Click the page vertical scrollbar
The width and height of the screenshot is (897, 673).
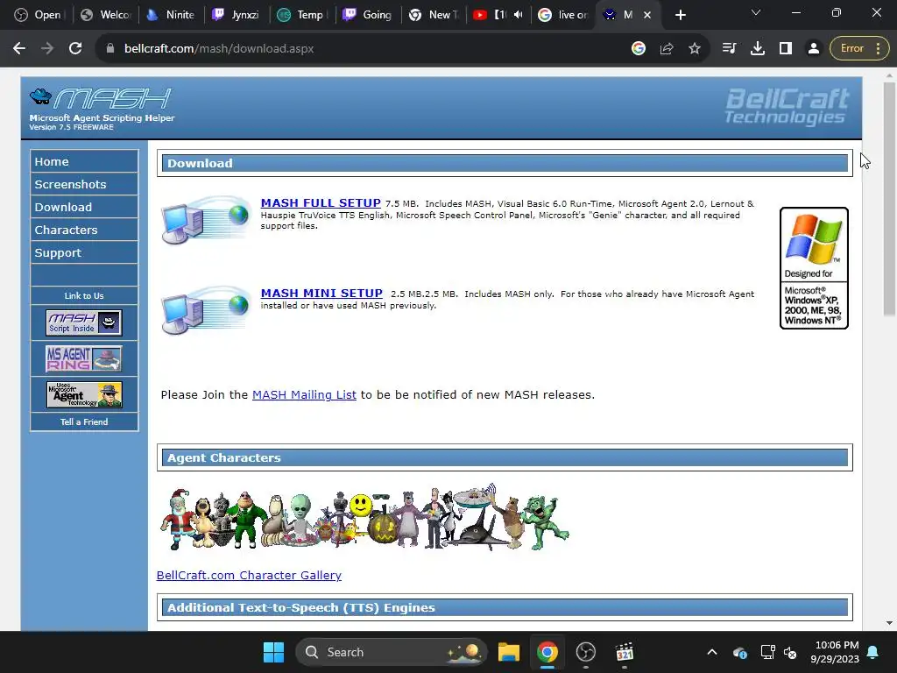click(x=889, y=199)
